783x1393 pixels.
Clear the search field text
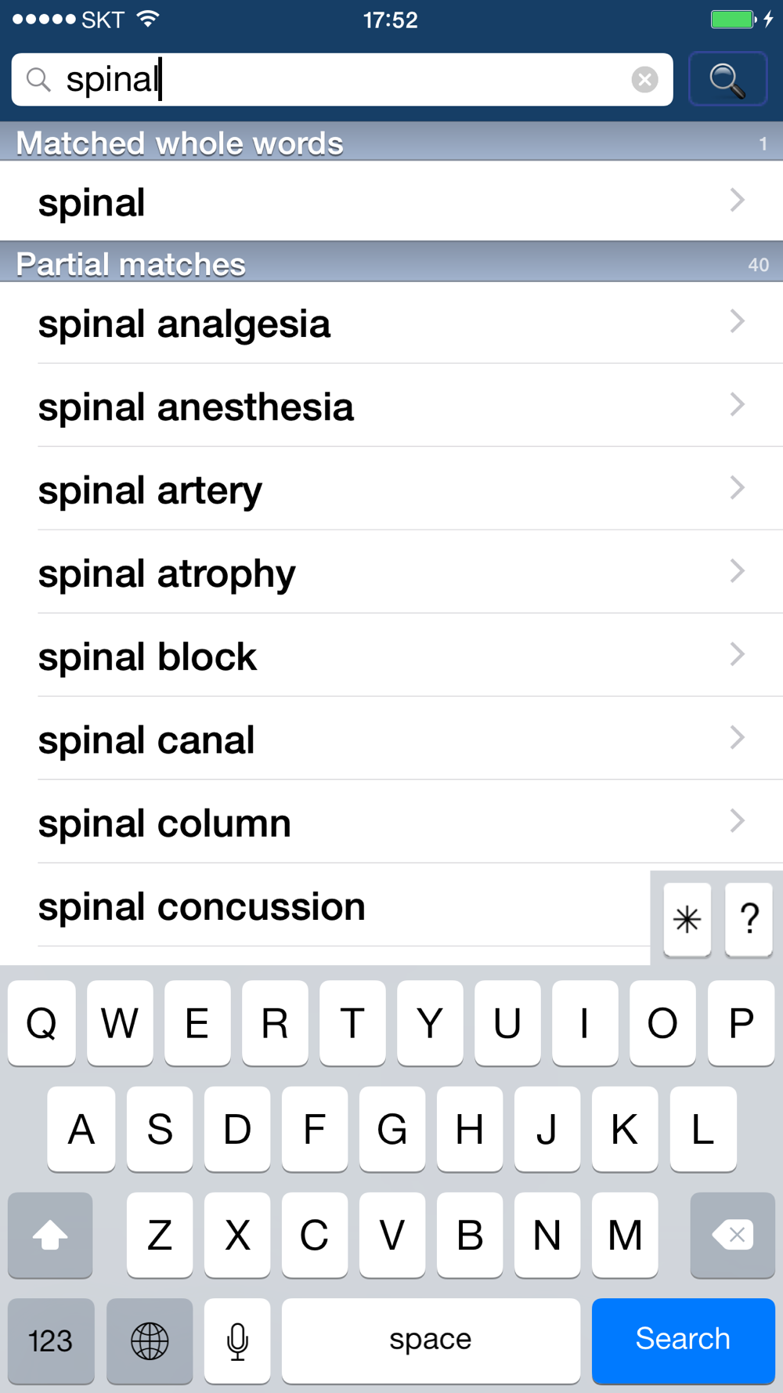pyautogui.click(x=644, y=79)
